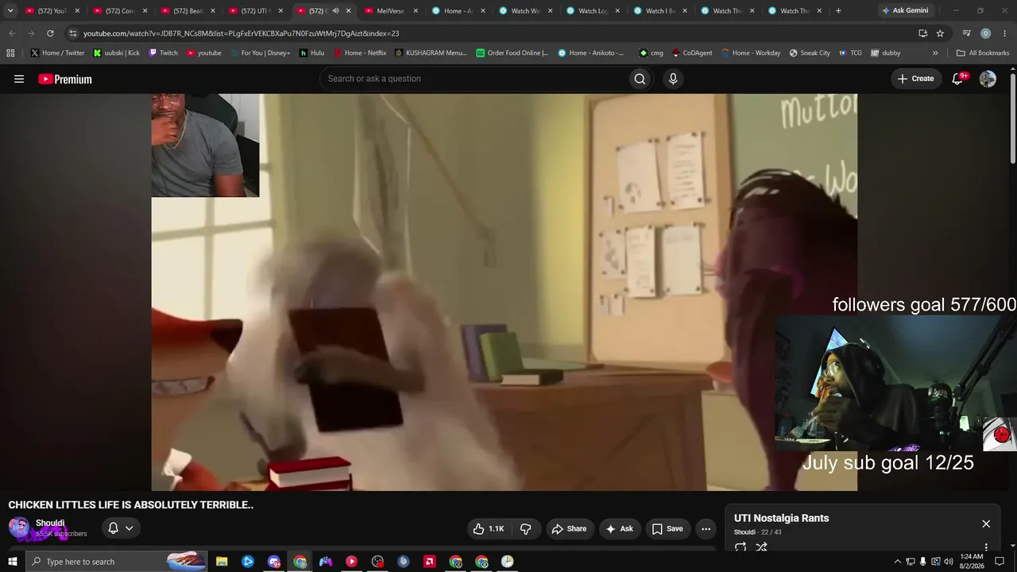Viewport: 1017px width, 572px height.
Task: Open more actions ellipsis under the video
Action: click(706, 528)
